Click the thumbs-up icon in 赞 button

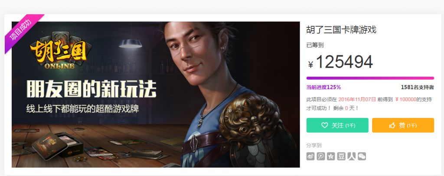tap(392, 125)
